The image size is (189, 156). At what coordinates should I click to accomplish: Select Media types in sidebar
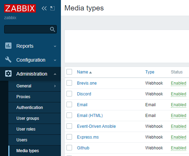click(x=34, y=151)
